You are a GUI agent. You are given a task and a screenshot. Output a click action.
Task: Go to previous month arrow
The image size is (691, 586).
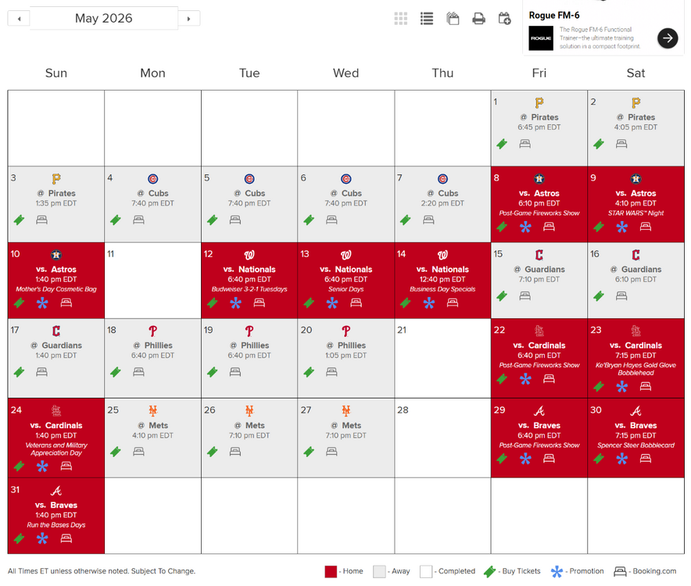tap(19, 19)
